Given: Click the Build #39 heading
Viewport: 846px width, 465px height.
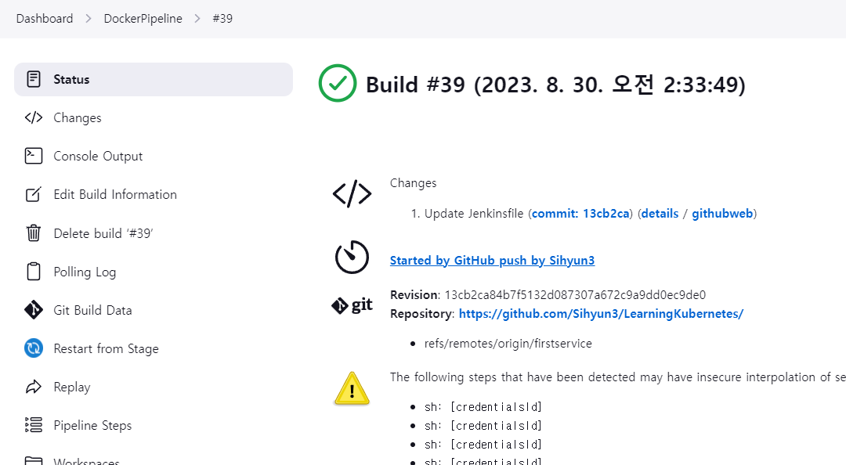Looking at the screenshot, I should (x=555, y=84).
